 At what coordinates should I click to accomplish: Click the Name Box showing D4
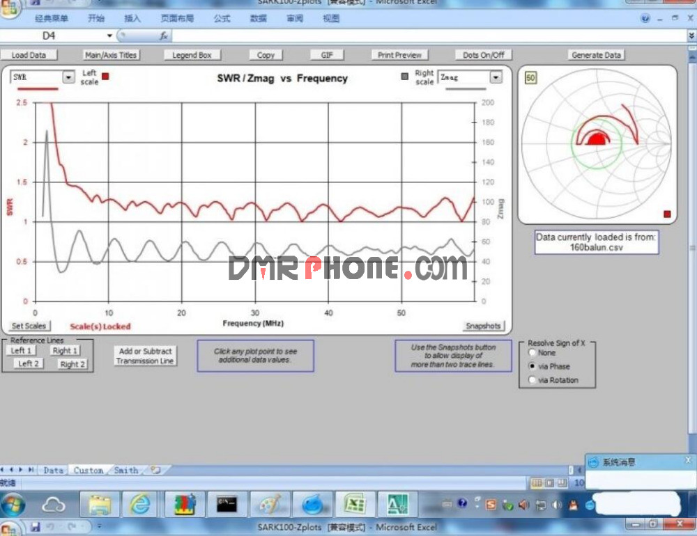(x=54, y=36)
